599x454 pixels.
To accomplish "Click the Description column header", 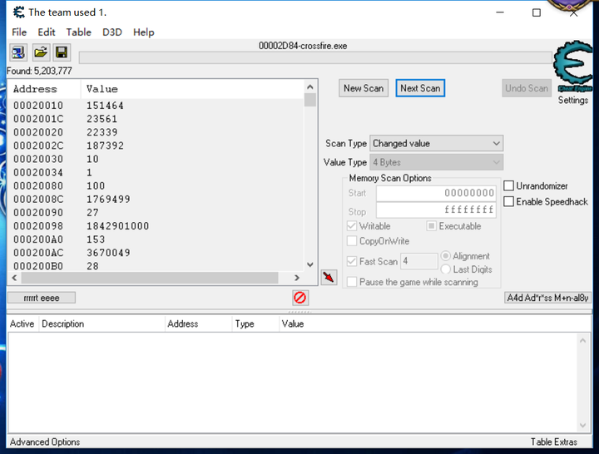I will point(101,323).
